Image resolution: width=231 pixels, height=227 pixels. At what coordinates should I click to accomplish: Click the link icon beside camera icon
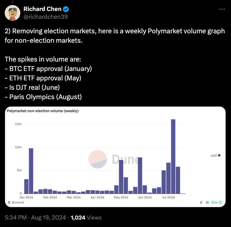[x=201, y=202]
